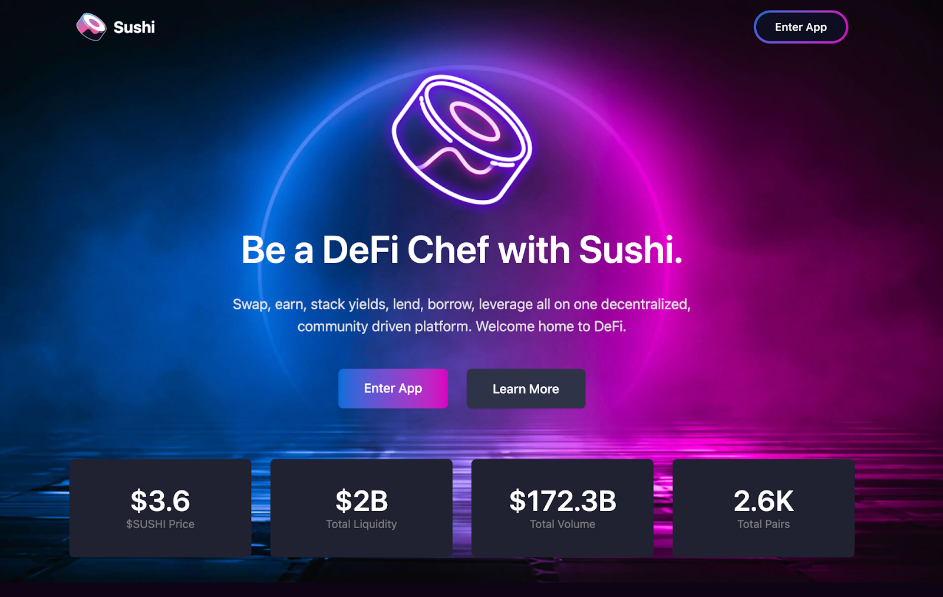The image size is (943, 597).
Task: Open the $3.6 $SUSHI Price card
Action: coord(160,508)
